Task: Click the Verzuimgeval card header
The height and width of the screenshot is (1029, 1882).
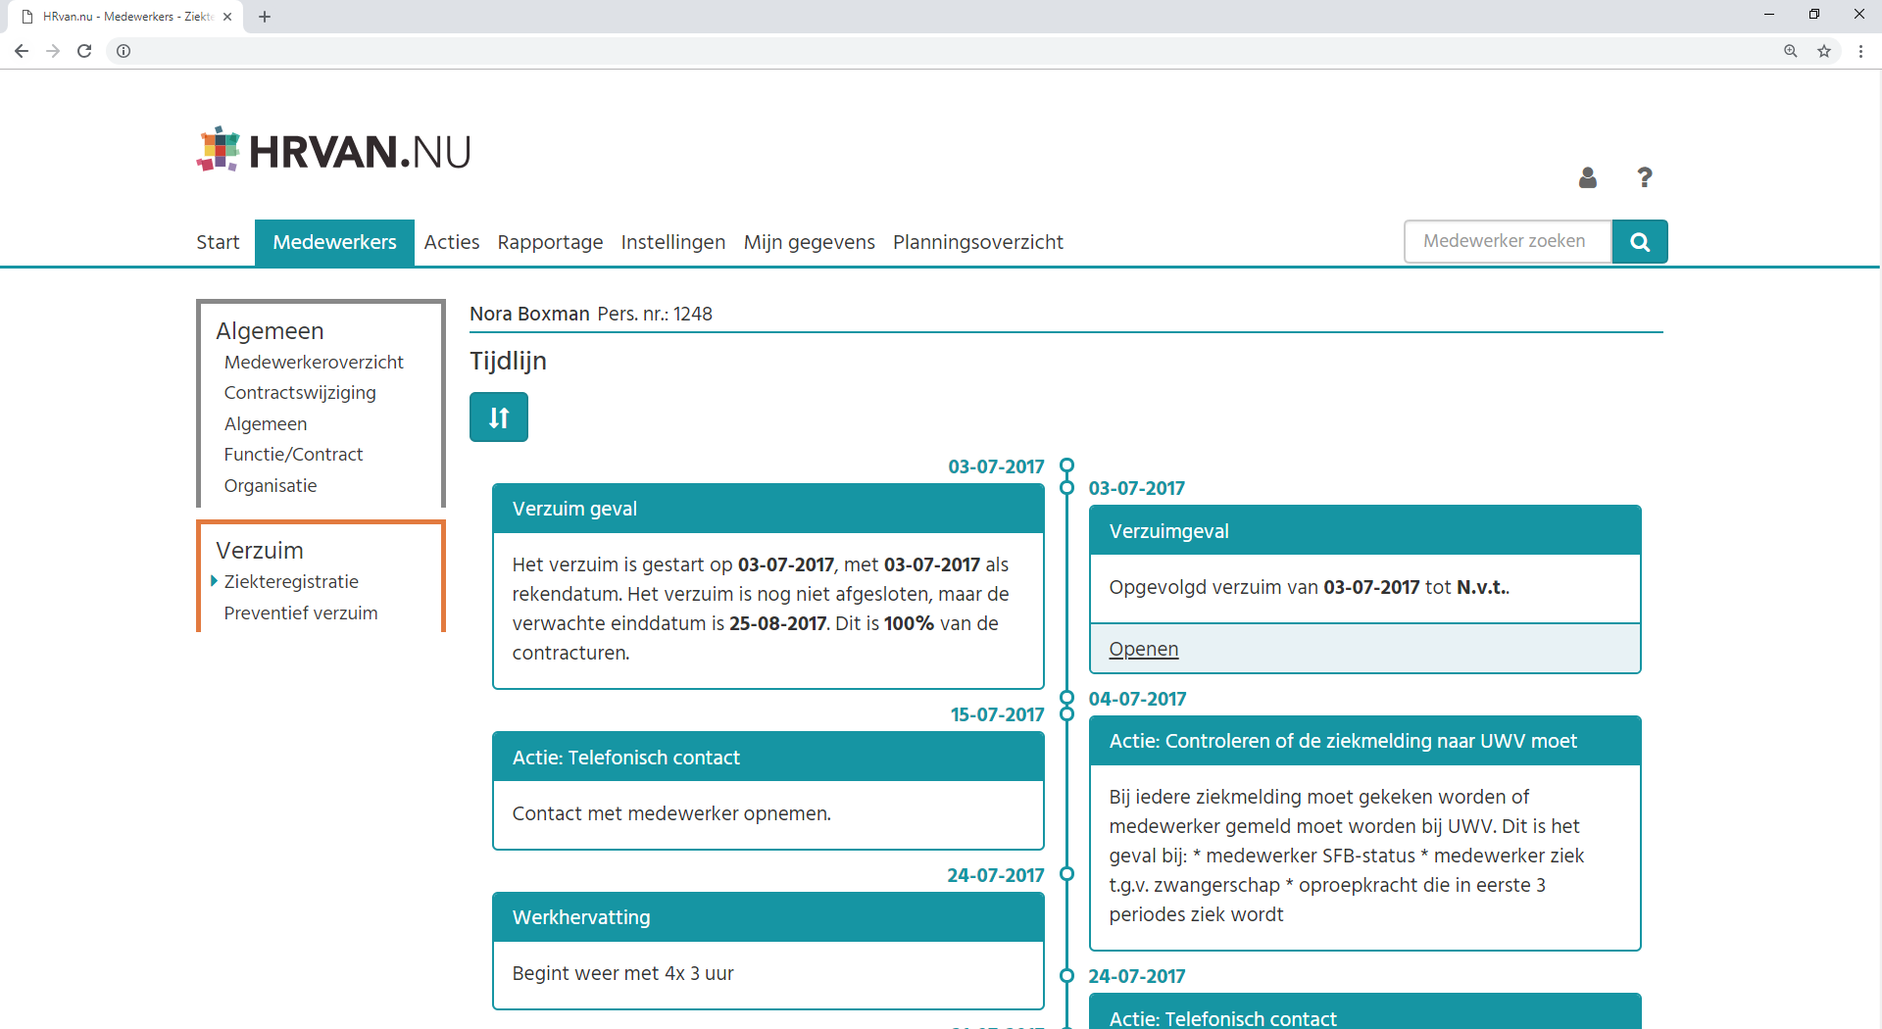Action: click(x=1365, y=530)
